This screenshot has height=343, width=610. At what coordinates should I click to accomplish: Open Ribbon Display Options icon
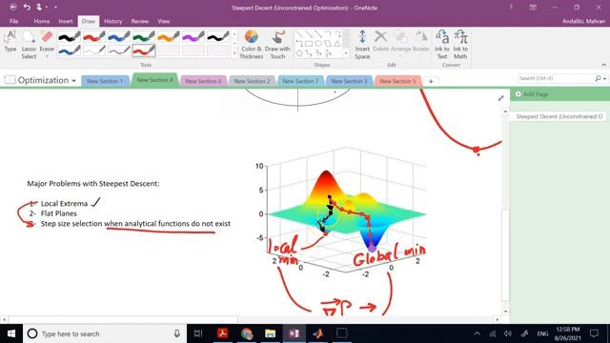click(533, 8)
